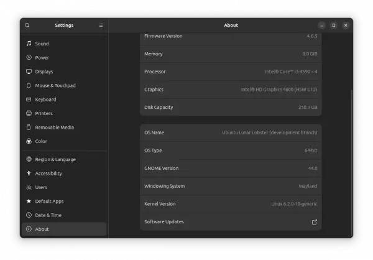
Task: Click the OS Type row
Action: pos(231,151)
